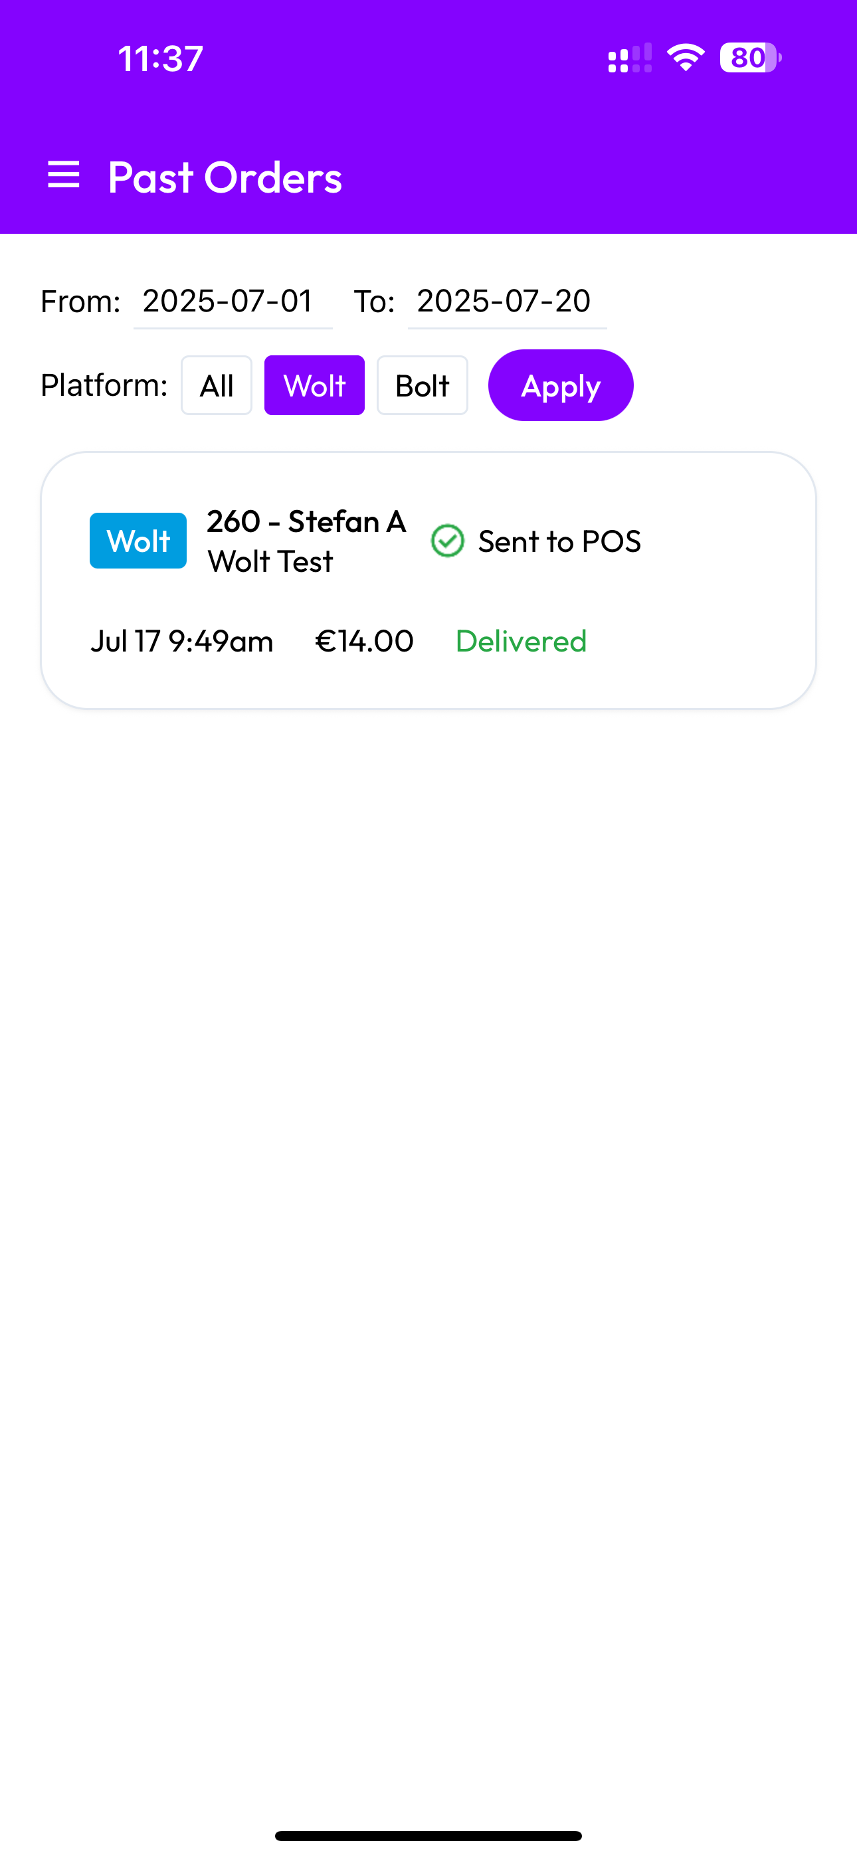
Task: Tap the €14.00 order total
Action: coord(364,641)
